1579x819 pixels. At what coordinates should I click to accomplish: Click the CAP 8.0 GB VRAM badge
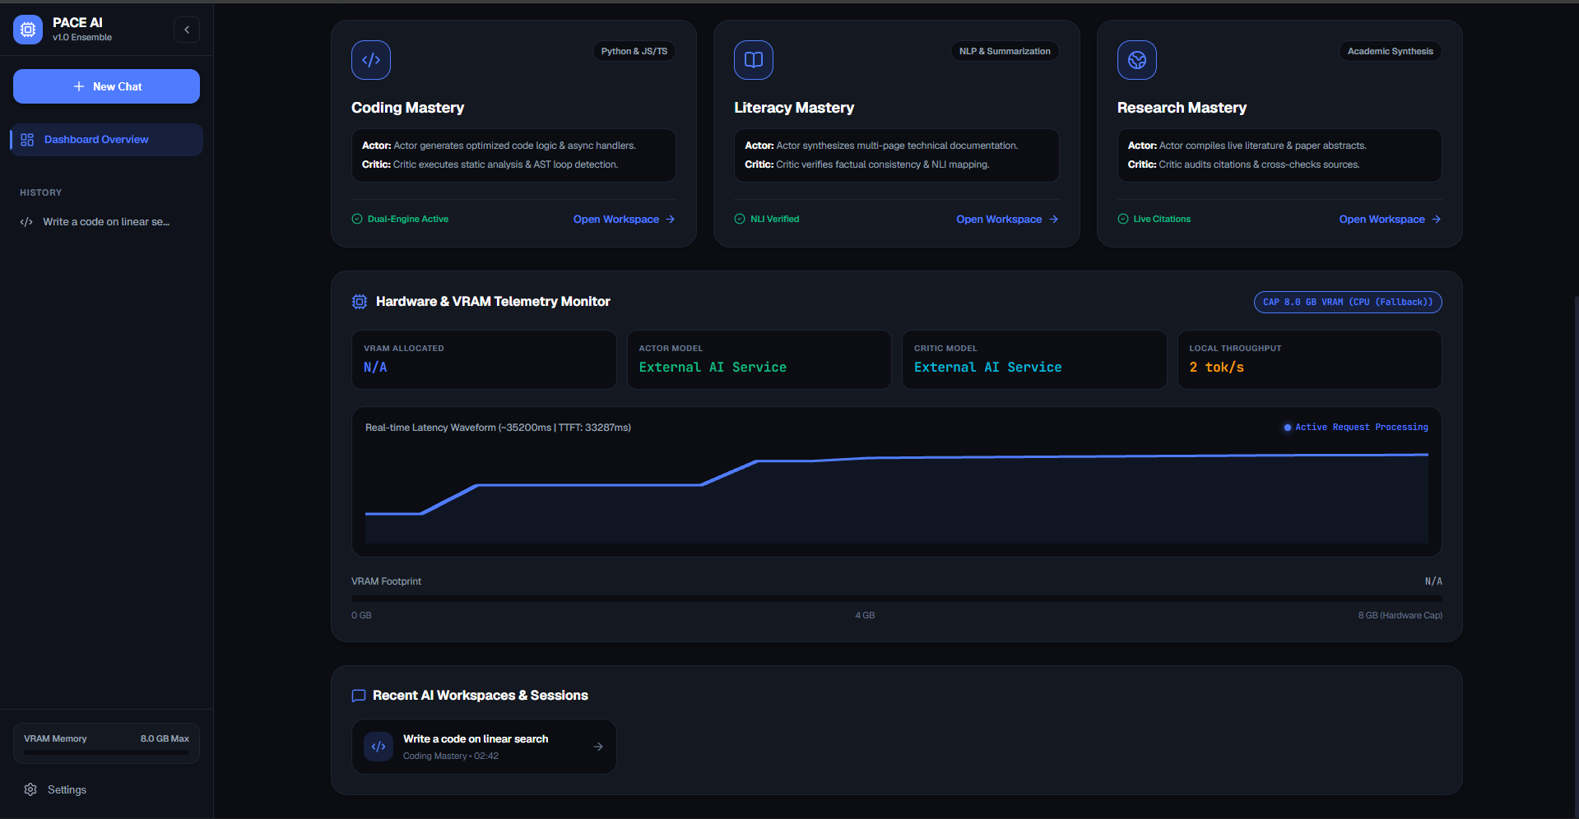click(x=1348, y=302)
